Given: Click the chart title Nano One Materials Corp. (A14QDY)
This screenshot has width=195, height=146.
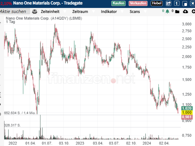Looking at the screenshot, I should click(44, 18).
